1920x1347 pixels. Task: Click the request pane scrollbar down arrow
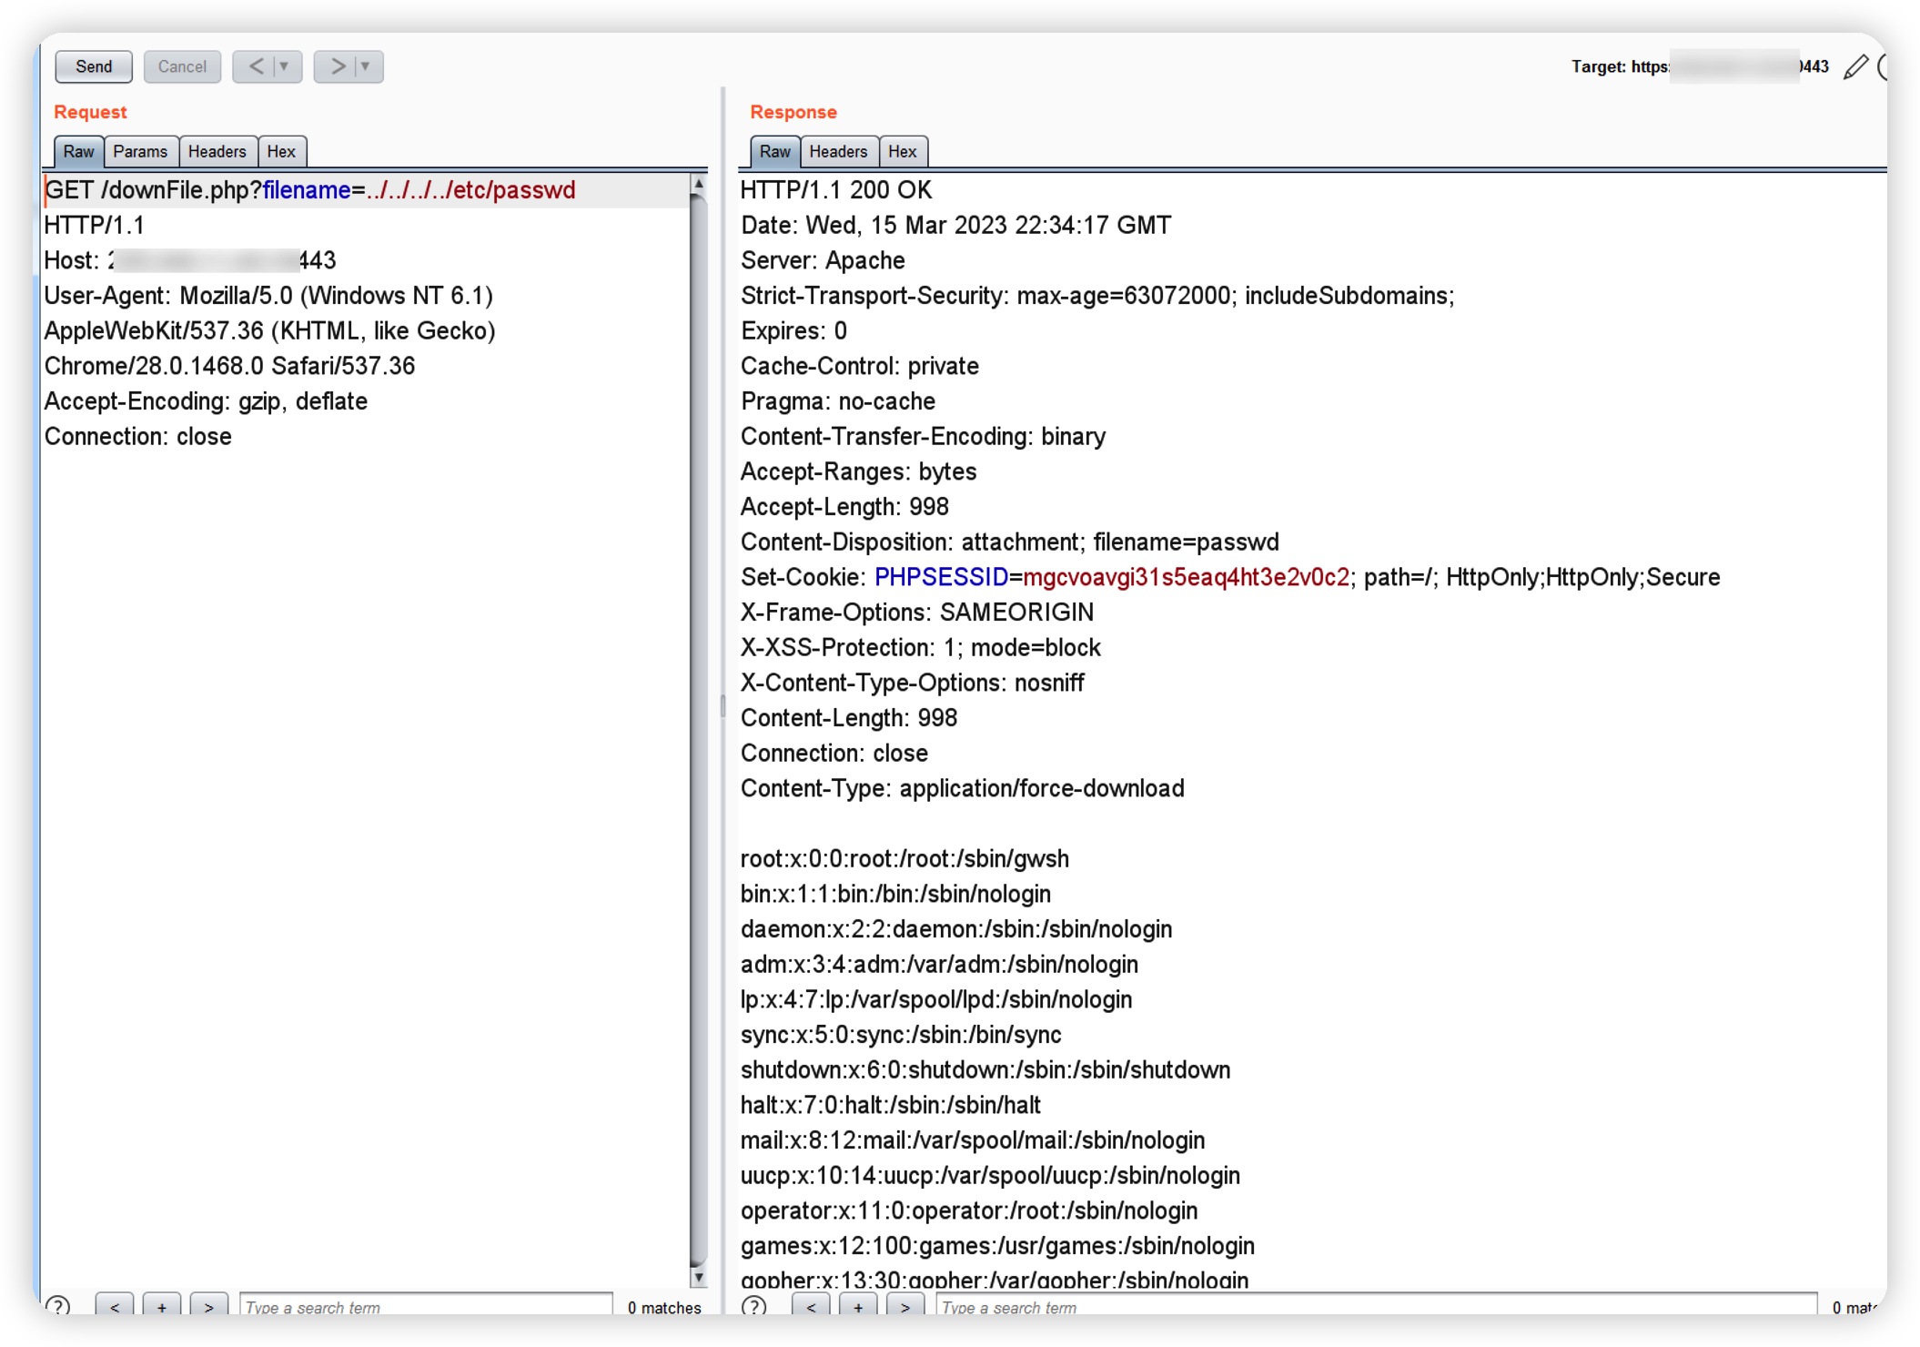coord(699,1277)
